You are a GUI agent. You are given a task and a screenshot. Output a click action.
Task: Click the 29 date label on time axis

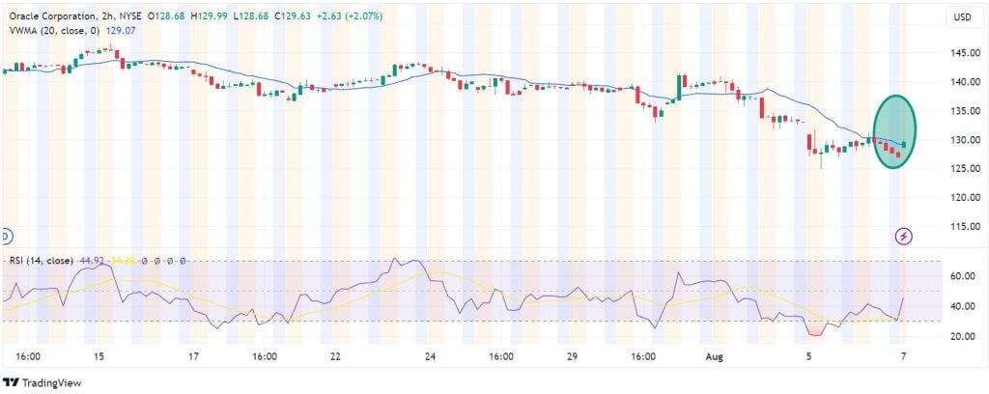coord(572,356)
